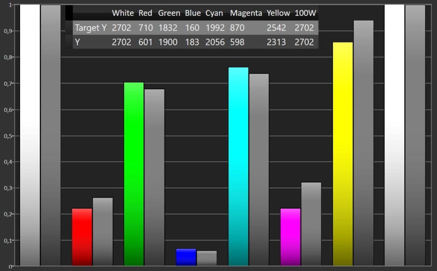The height and width of the screenshot is (271, 437).
Task: Click measured Y value 2702 under White
Action: tap(122, 42)
